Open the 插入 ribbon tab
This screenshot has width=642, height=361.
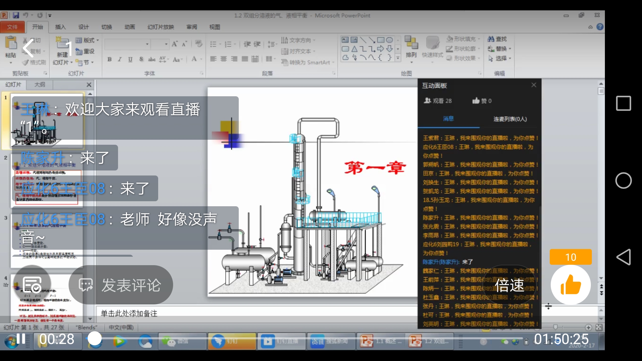60,27
